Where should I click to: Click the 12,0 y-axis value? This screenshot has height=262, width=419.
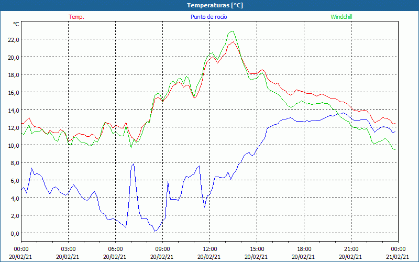click(x=14, y=128)
